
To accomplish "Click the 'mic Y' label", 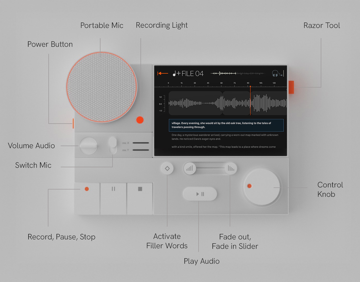I will 126,150.
